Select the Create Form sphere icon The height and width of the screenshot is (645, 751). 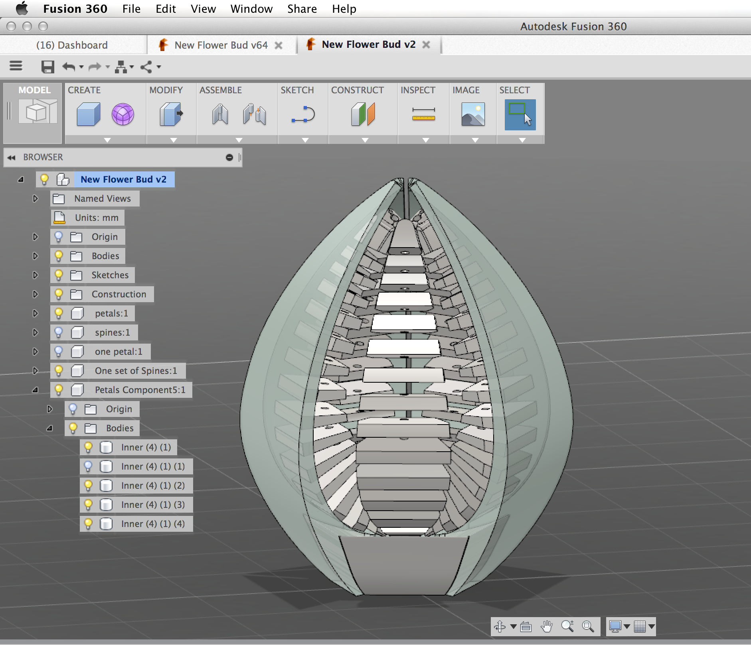[x=123, y=114]
